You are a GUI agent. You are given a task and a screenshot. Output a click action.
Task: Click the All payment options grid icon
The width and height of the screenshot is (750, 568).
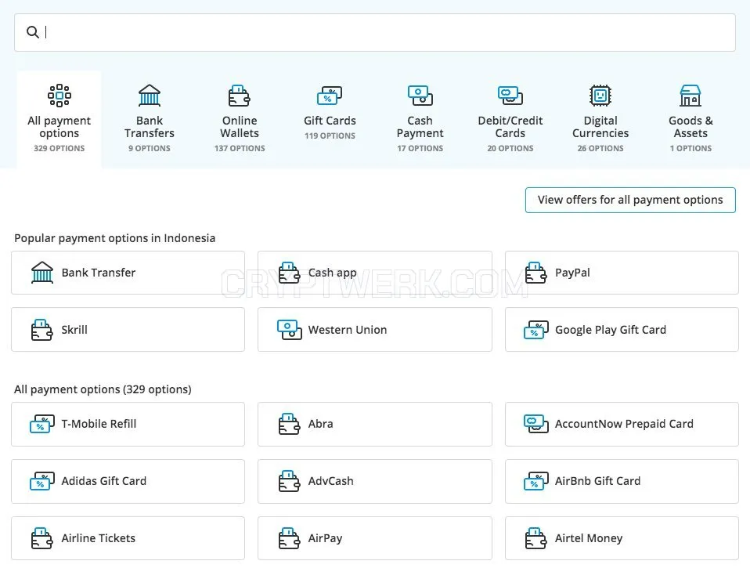[x=59, y=96]
